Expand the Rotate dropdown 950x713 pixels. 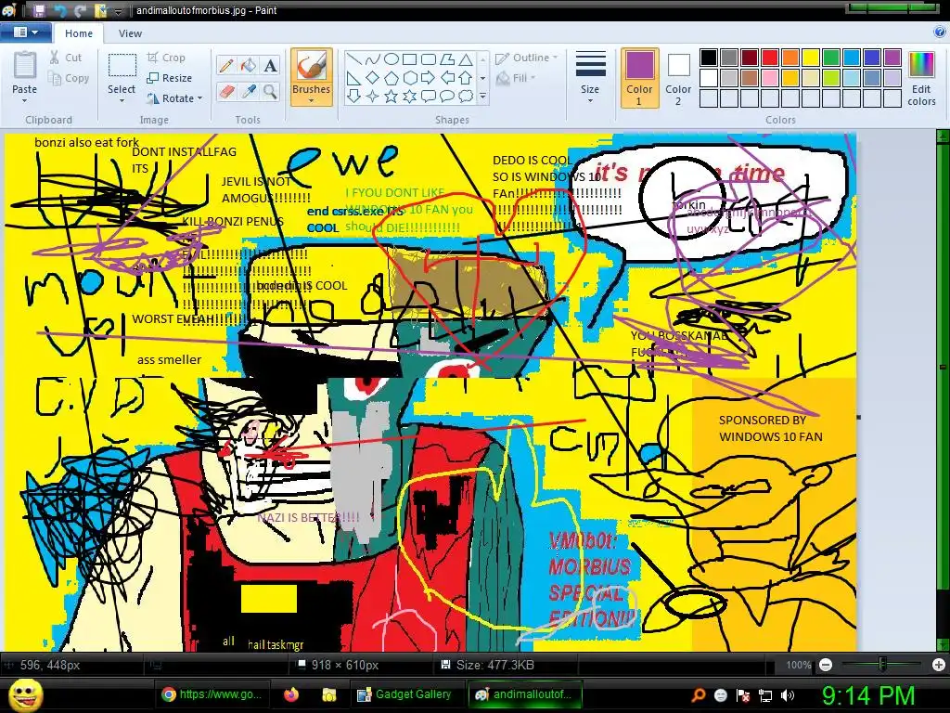[200, 98]
